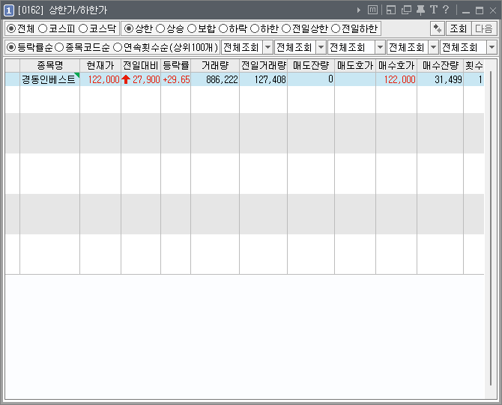Click the 매도호가 column header
The width and height of the screenshot is (502, 405).
[355, 66]
